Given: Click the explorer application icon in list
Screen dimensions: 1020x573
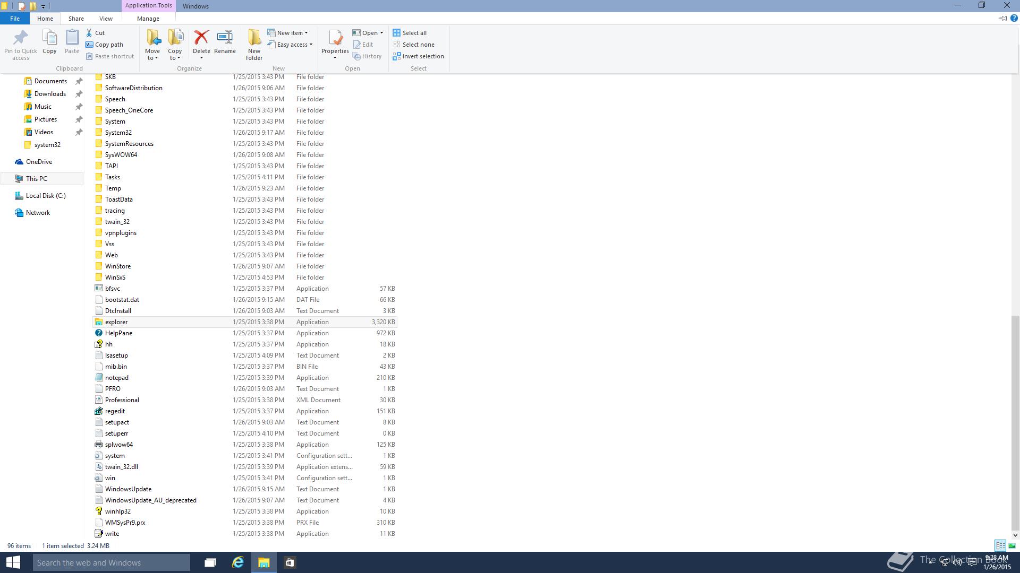Looking at the screenshot, I should pyautogui.click(x=98, y=322).
